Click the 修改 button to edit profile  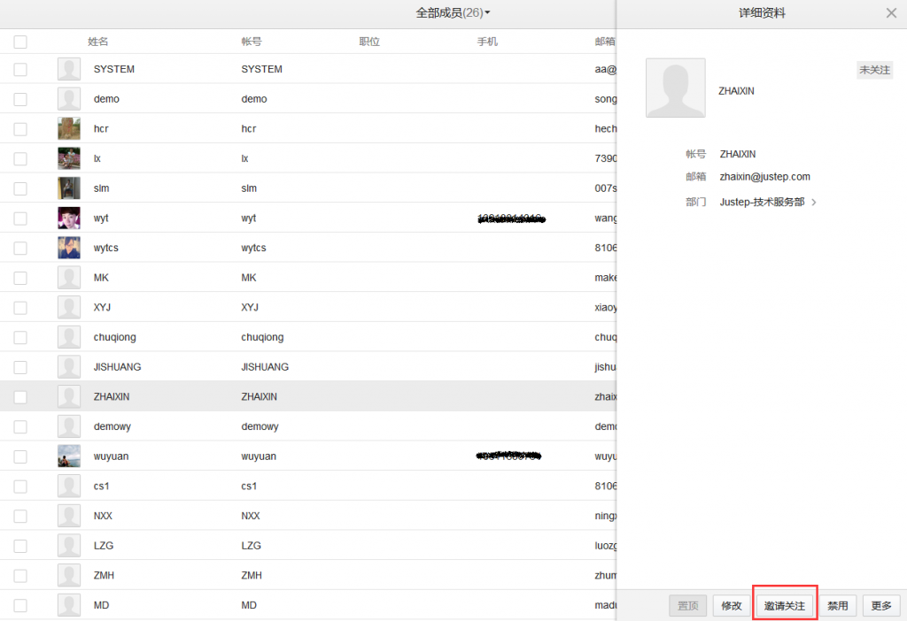pos(730,605)
